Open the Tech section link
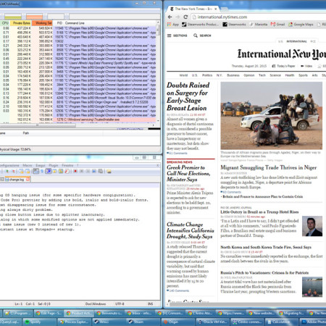 click(262, 75)
